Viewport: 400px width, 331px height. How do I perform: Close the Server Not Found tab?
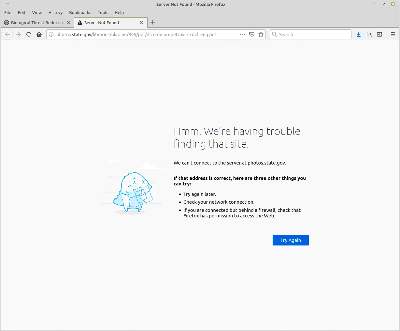pyautogui.click(x=142, y=23)
